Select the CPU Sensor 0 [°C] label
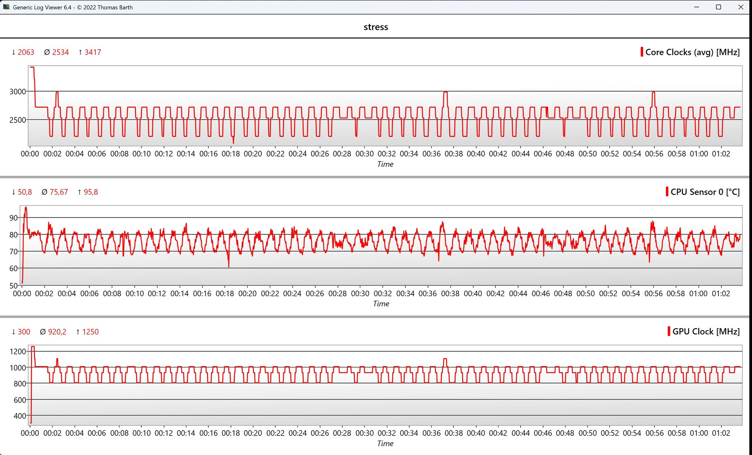The image size is (752, 455). point(705,192)
